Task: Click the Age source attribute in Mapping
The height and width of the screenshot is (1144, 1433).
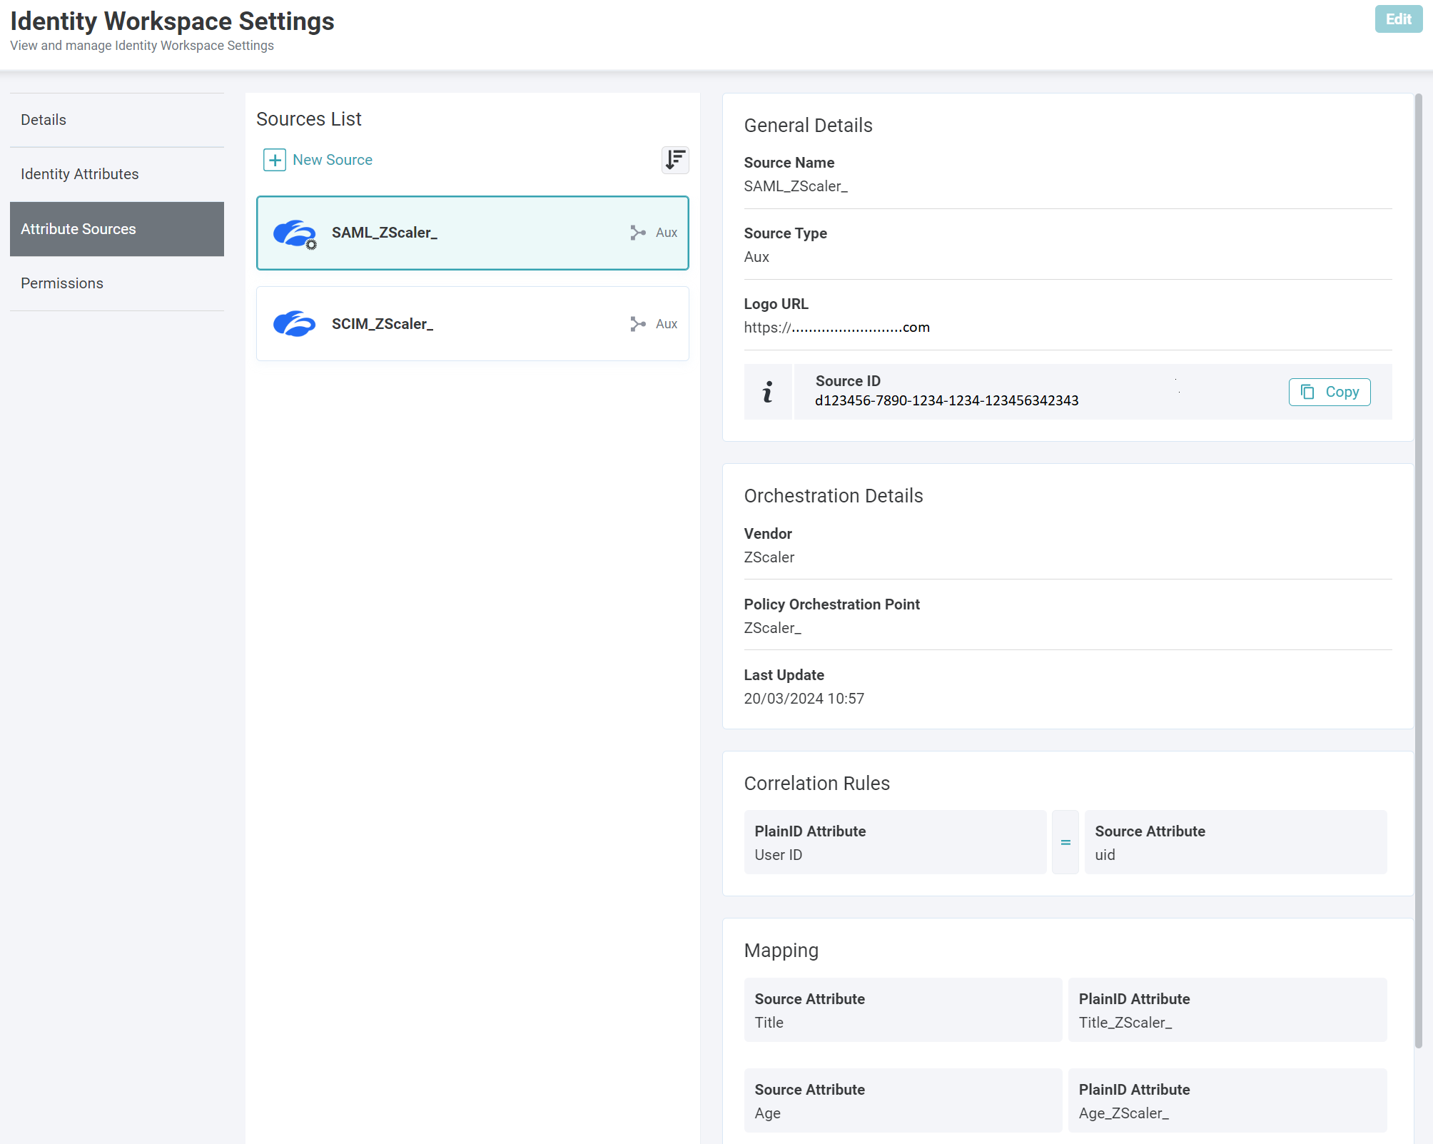Action: [768, 1113]
